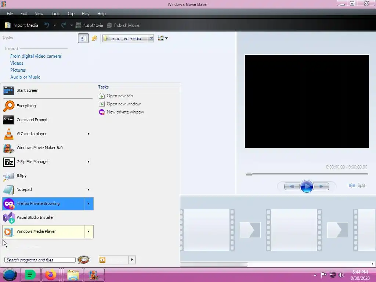Click the magnifier search button in Start menu
The width and height of the screenshot is (376, 282).
click(83, 260)
